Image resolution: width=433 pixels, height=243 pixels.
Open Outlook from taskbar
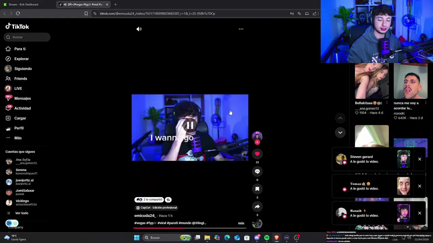(237, 238)
